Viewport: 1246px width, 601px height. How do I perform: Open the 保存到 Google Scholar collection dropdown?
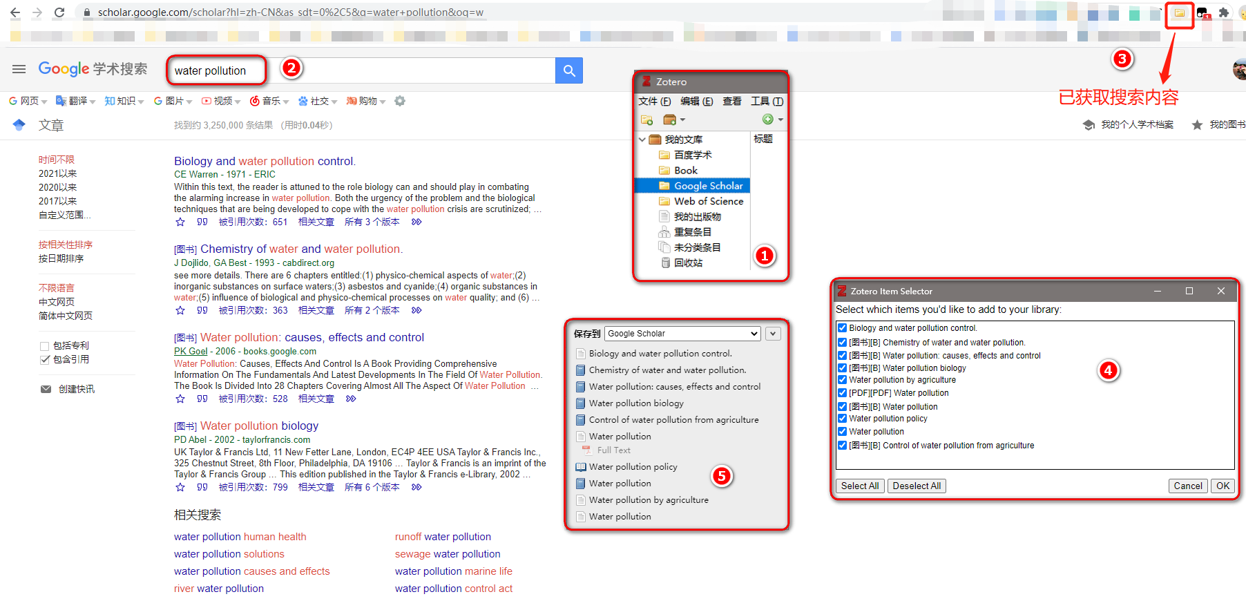[x=682, y=334]
